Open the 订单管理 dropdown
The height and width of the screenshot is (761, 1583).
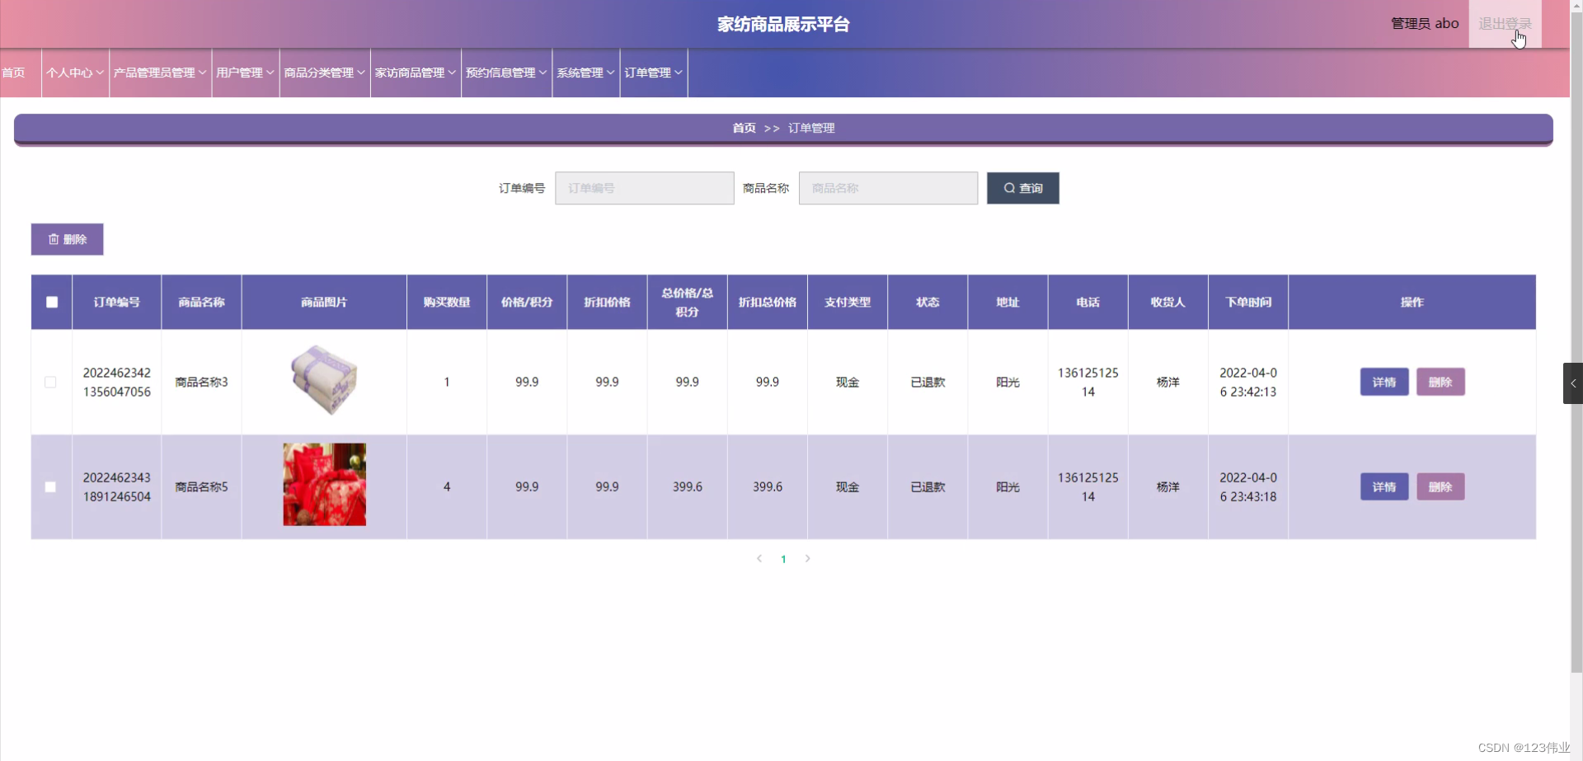pyautogui.click(x=652, y=73)
